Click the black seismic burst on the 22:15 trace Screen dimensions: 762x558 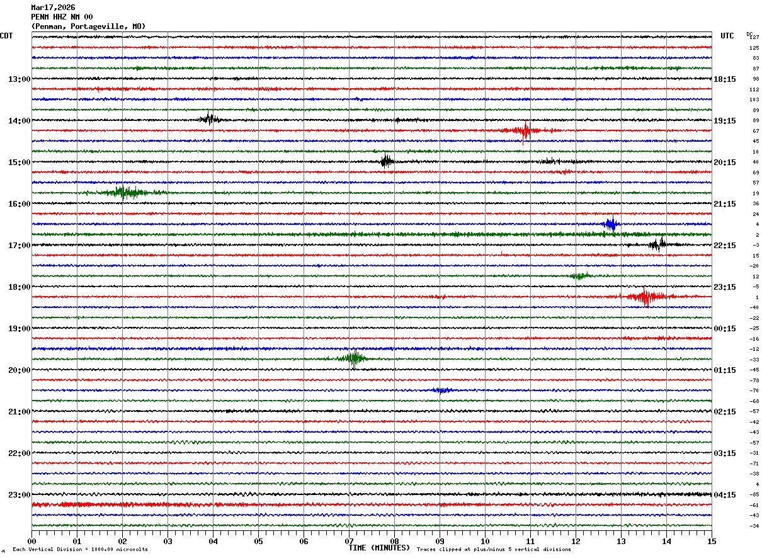pos(658,244)
